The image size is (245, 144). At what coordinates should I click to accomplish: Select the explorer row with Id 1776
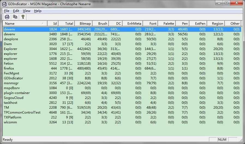click(x=122, y=54)
